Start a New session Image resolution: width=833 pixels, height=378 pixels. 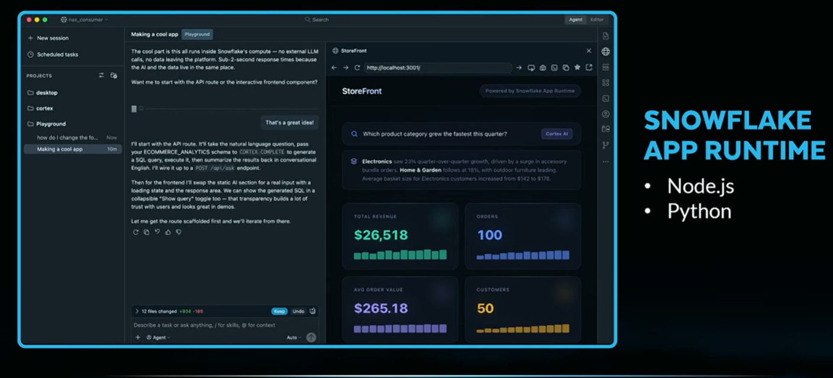[x=48, y=38]
